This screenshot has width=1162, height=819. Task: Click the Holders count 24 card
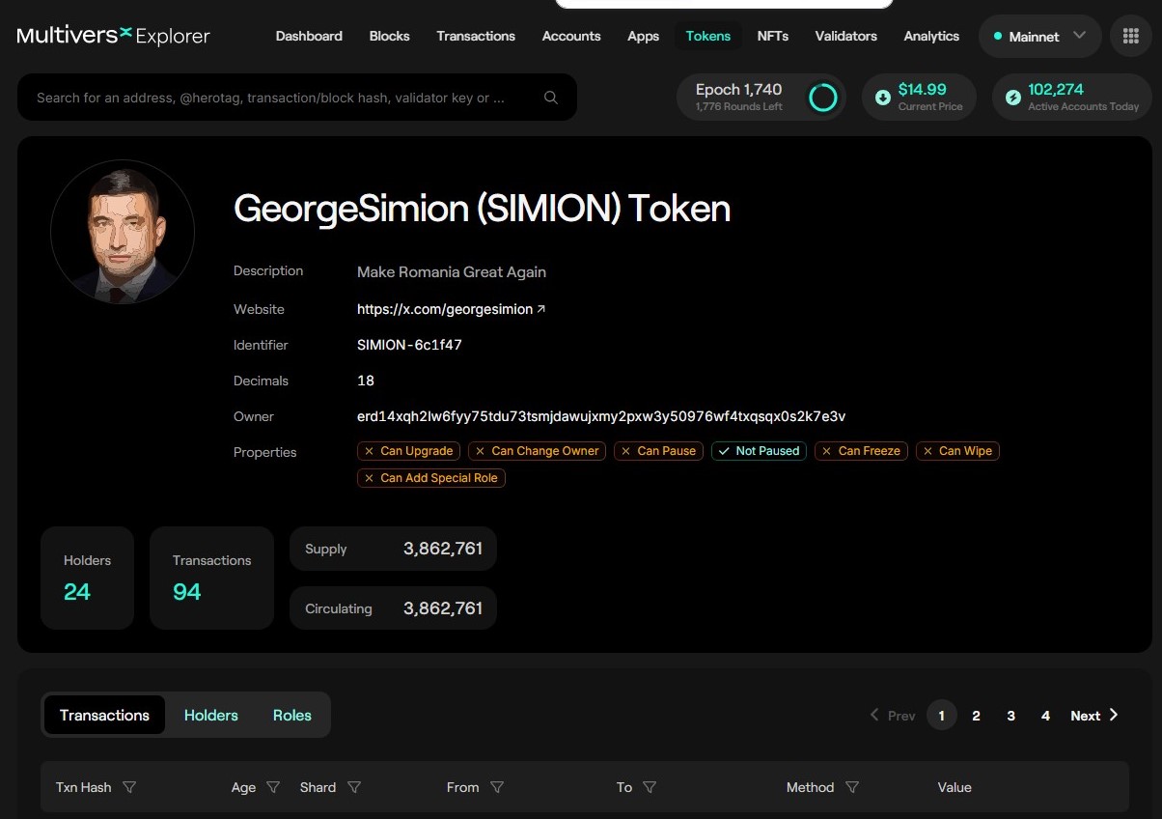click(x=87, y=579)
